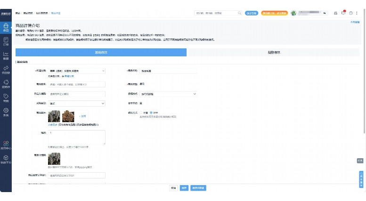Focus the 商品名称 input field
Viewport: 366px width, 201px height.
(168, 71)
